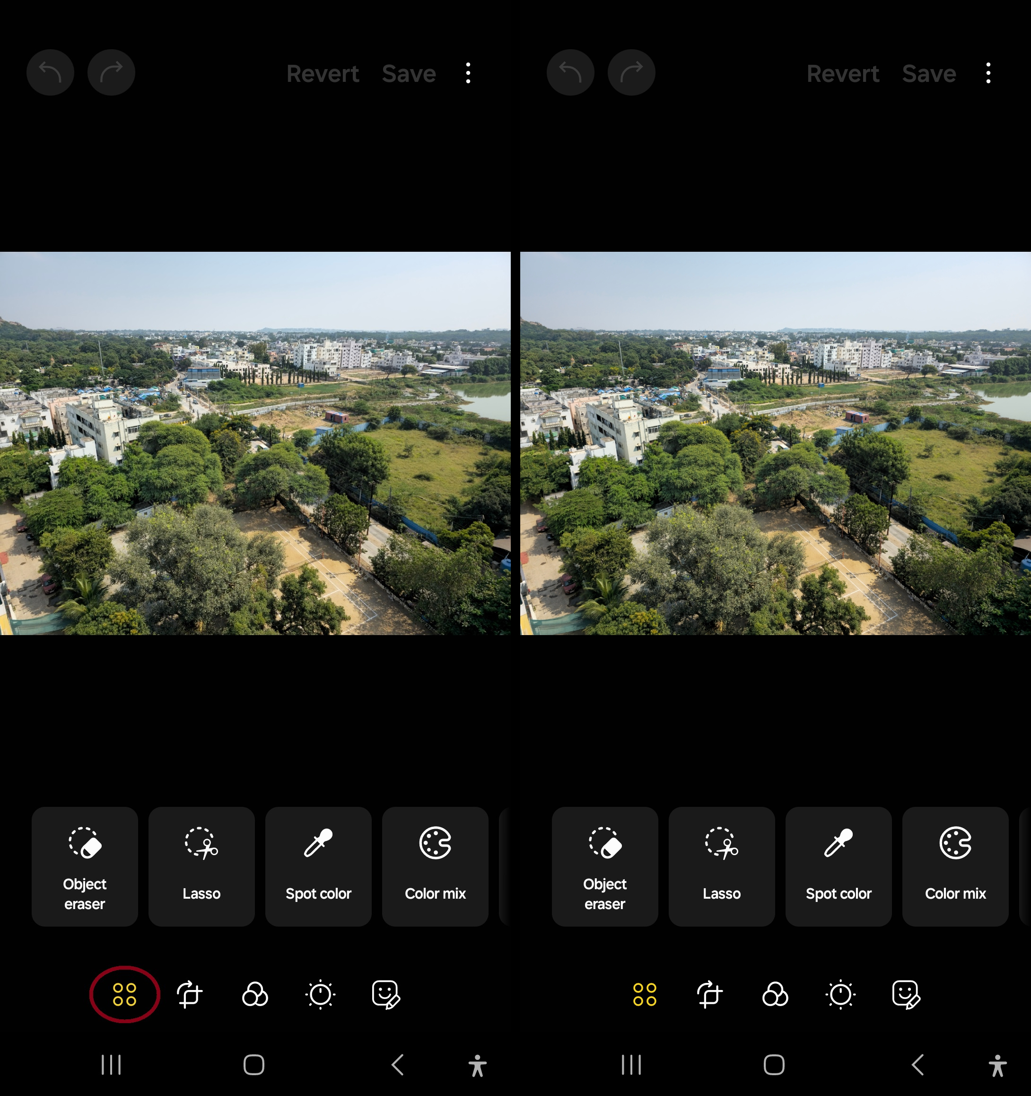Screen dimensions: 1031x1096
Task: Open brightness adjustments in left screen
Action: 320,994
